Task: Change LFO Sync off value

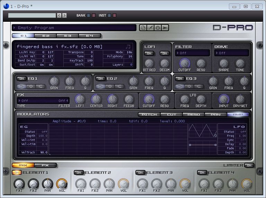Action: (x=243, y=140)
